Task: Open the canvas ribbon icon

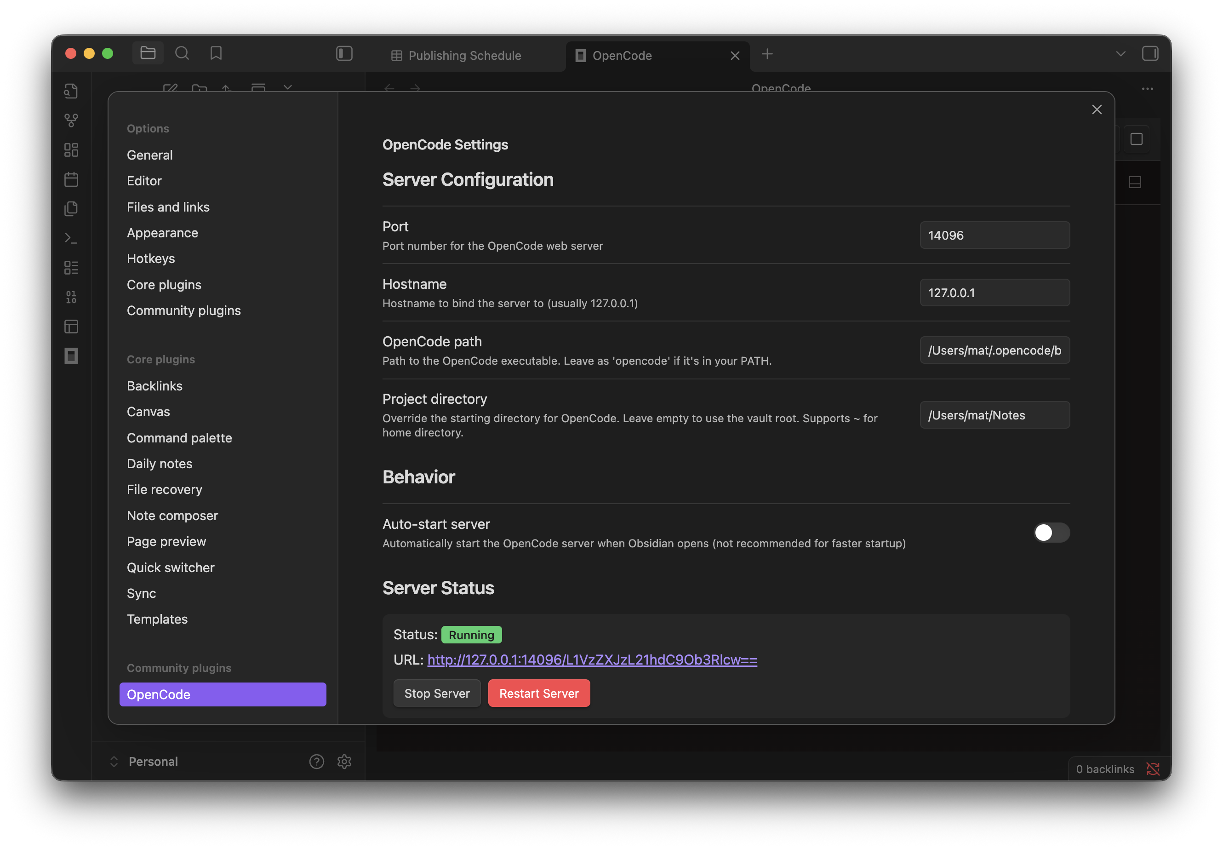Action: click(71, 150)
